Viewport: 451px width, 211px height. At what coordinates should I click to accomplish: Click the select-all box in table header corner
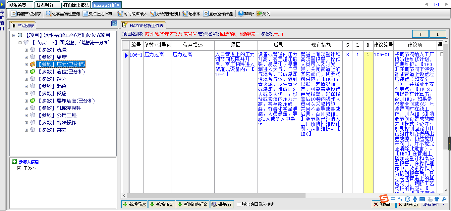coord(126,45)
